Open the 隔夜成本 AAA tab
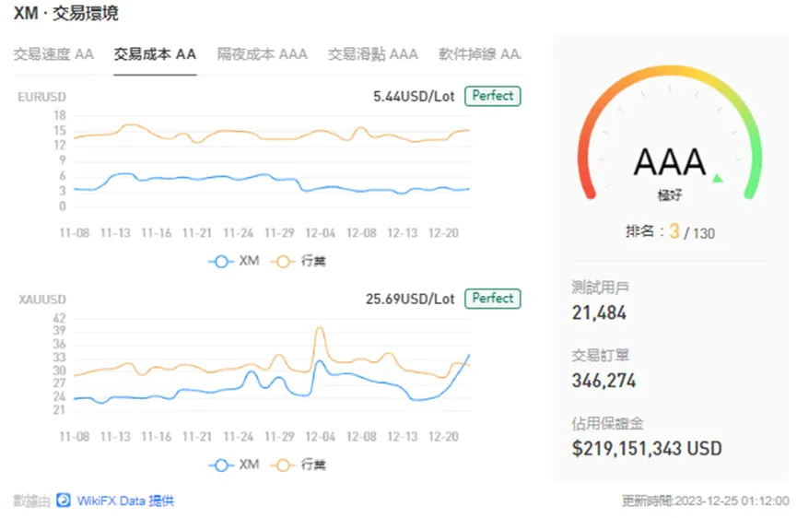The height and width of the screenshot is (518, 797). coord(263,53)
